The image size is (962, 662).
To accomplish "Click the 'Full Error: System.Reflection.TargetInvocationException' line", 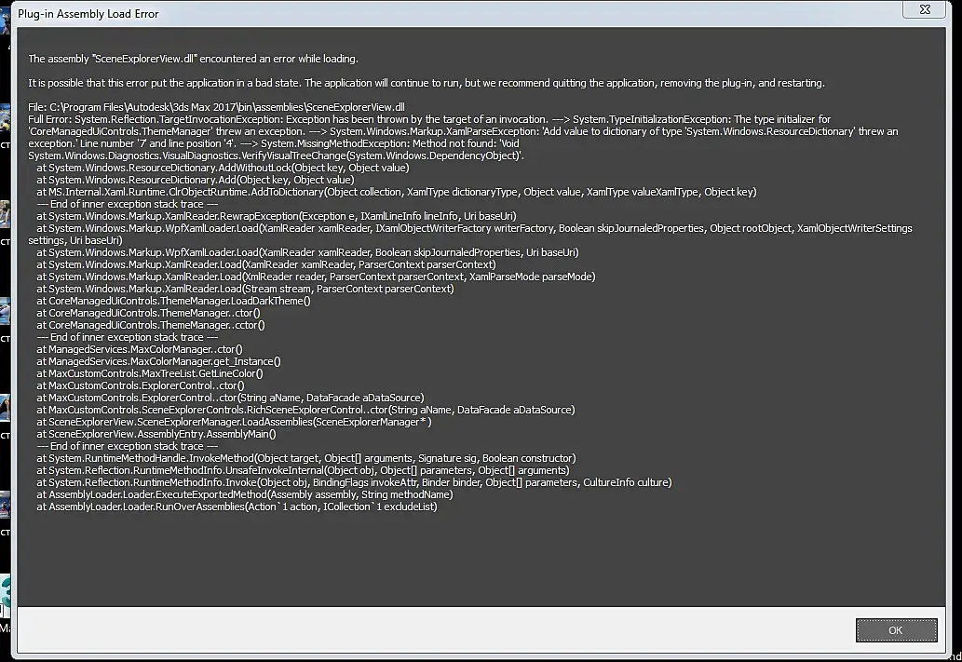I will [x=429, y=119].
